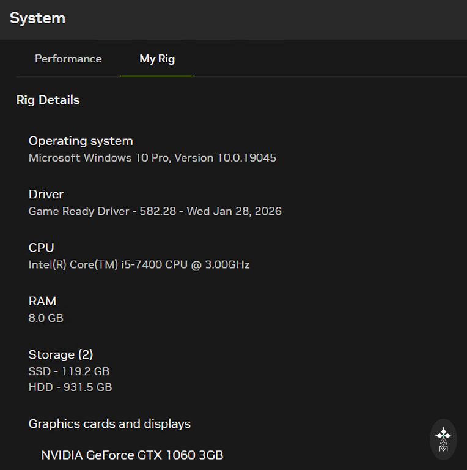Click the green underline beneath My Rig
Viewport: 467px width, 470px height.
156,76
